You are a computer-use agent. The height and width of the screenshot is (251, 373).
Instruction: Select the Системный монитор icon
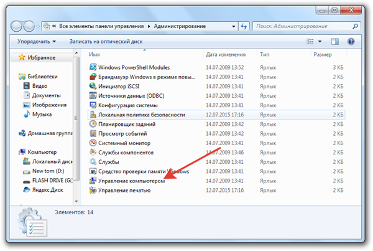click(x=93, y=143)
